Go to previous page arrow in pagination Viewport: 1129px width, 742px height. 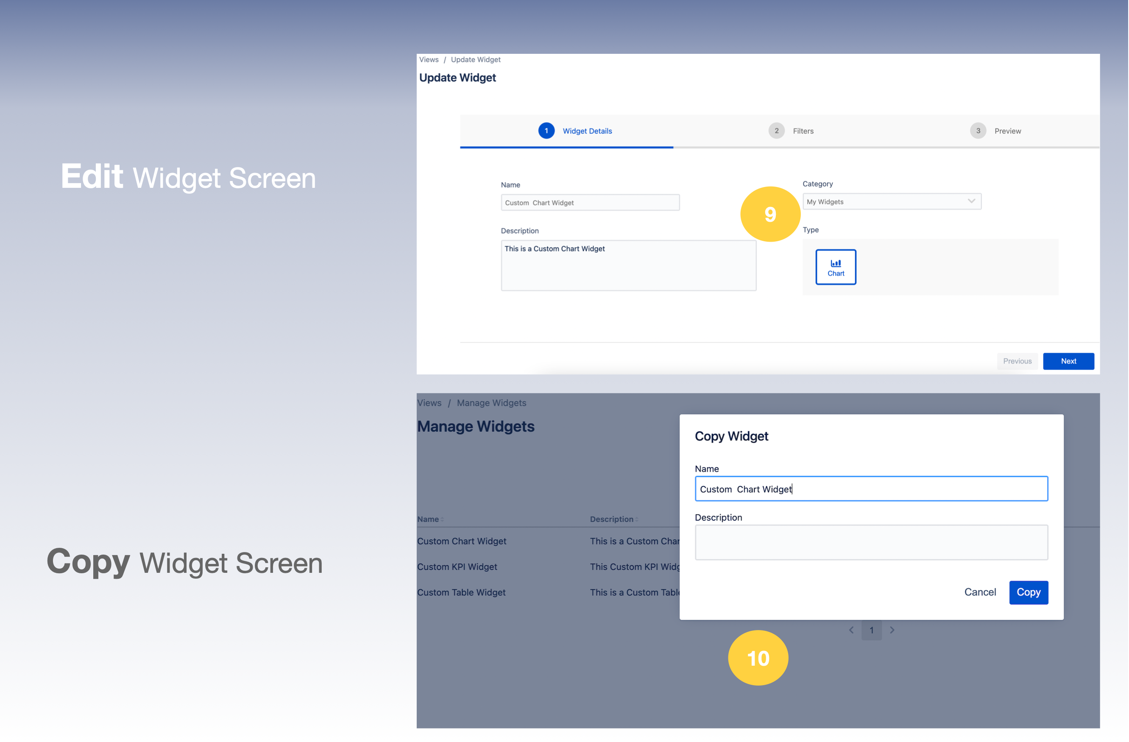(851, 630)
